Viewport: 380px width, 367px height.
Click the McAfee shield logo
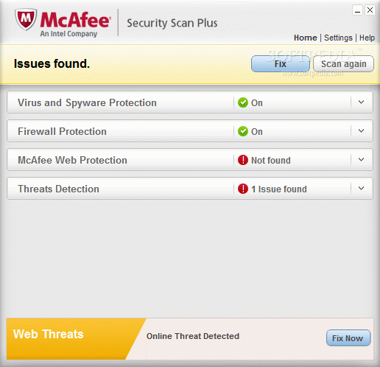pyautogui.click(x=26, y=19)
